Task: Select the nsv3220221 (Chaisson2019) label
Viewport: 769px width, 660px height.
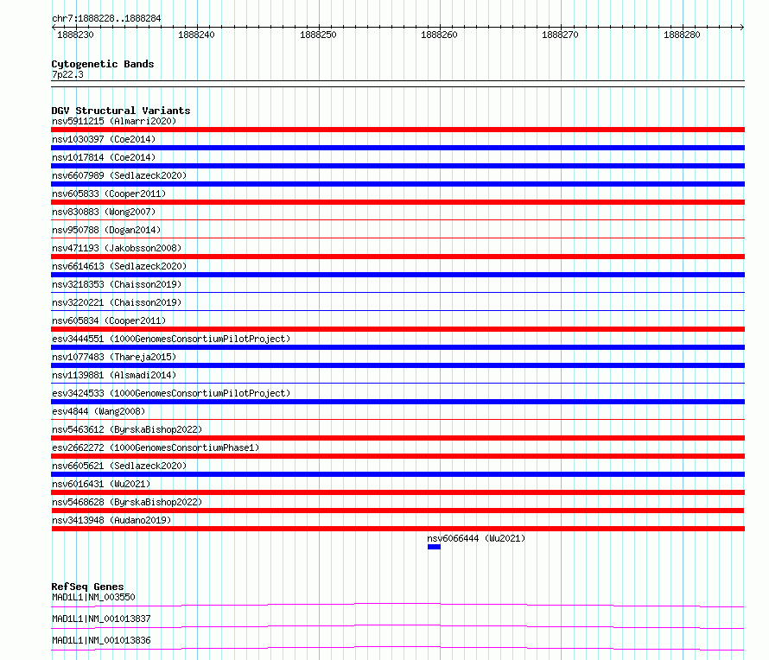Action: 117,302
